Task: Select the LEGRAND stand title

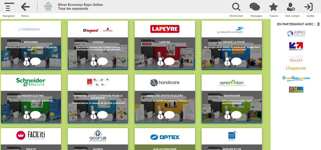Action: (x=98, y=42)
